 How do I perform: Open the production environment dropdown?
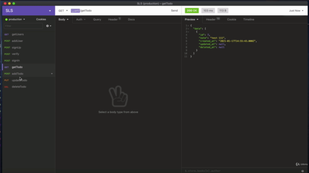click(15, 19)
